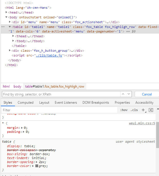The width and height of the screenshot is (159, 176).
Task: Select the <!DOCTYPE html> line
Action: [19, 3]
